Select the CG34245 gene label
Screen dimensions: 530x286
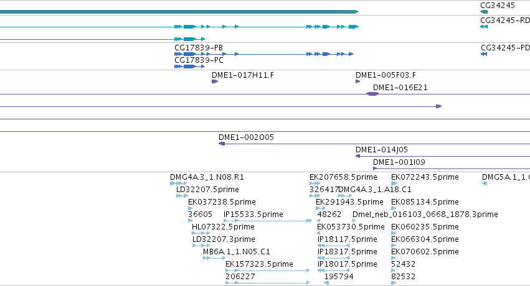coord(498,6)
